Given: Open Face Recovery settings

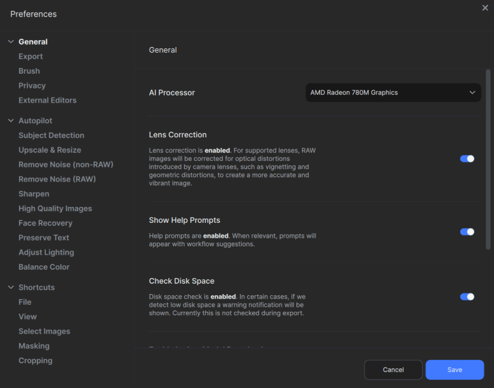Looking at the screenshot, I should (45, 223).
